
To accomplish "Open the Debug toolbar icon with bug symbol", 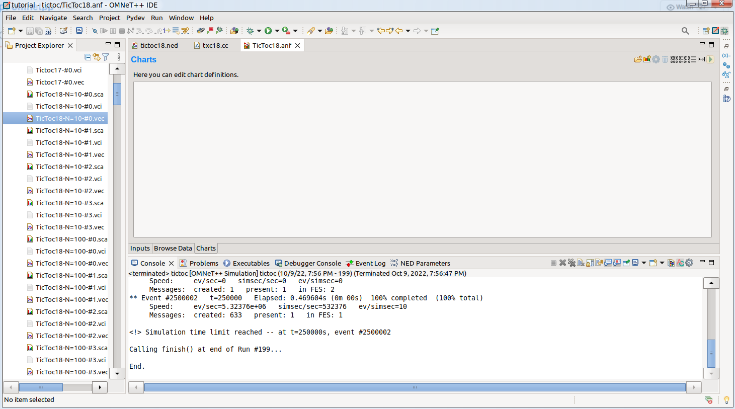I will point(251,31).
